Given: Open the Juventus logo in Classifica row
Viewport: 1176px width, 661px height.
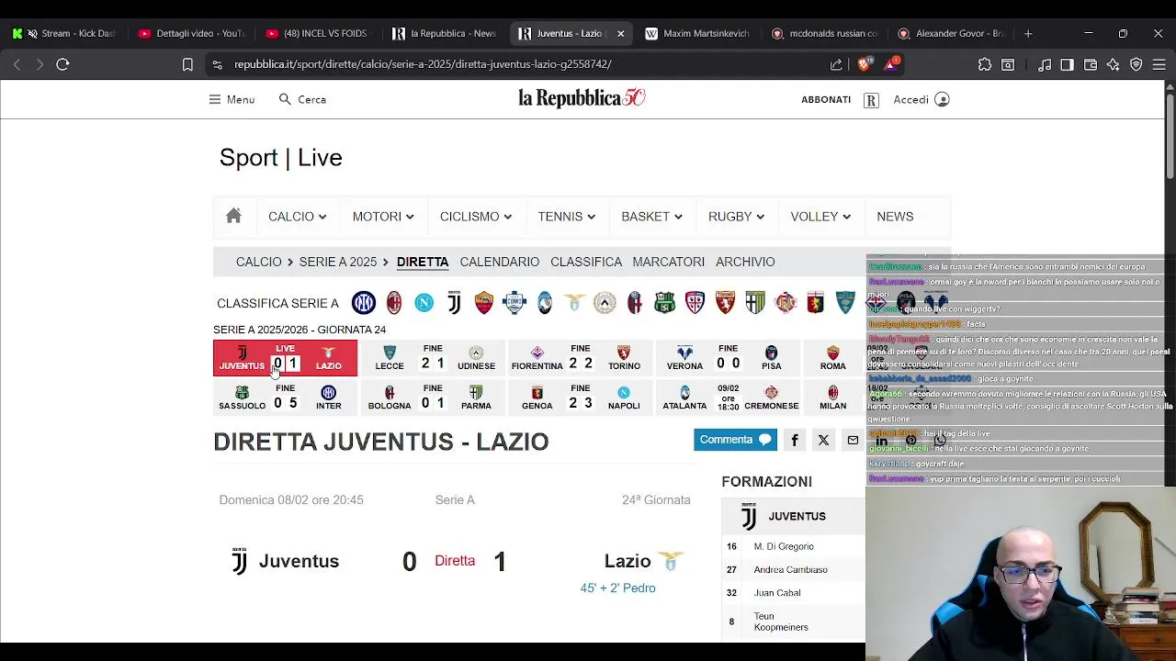Looking at the screenshot, I should [x=454, y=303].
